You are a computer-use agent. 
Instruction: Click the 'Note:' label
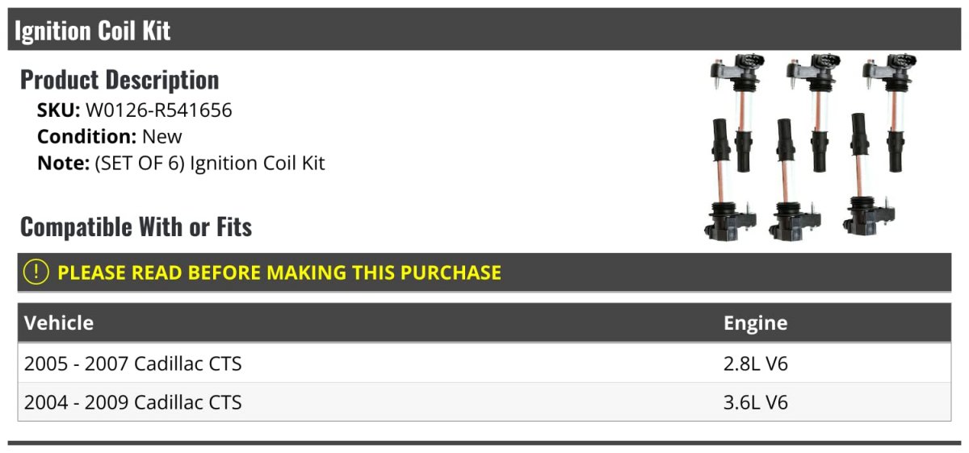63,163
